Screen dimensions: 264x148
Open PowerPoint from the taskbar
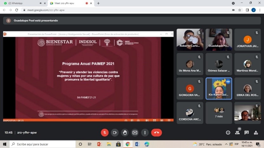tap(99, 144)
